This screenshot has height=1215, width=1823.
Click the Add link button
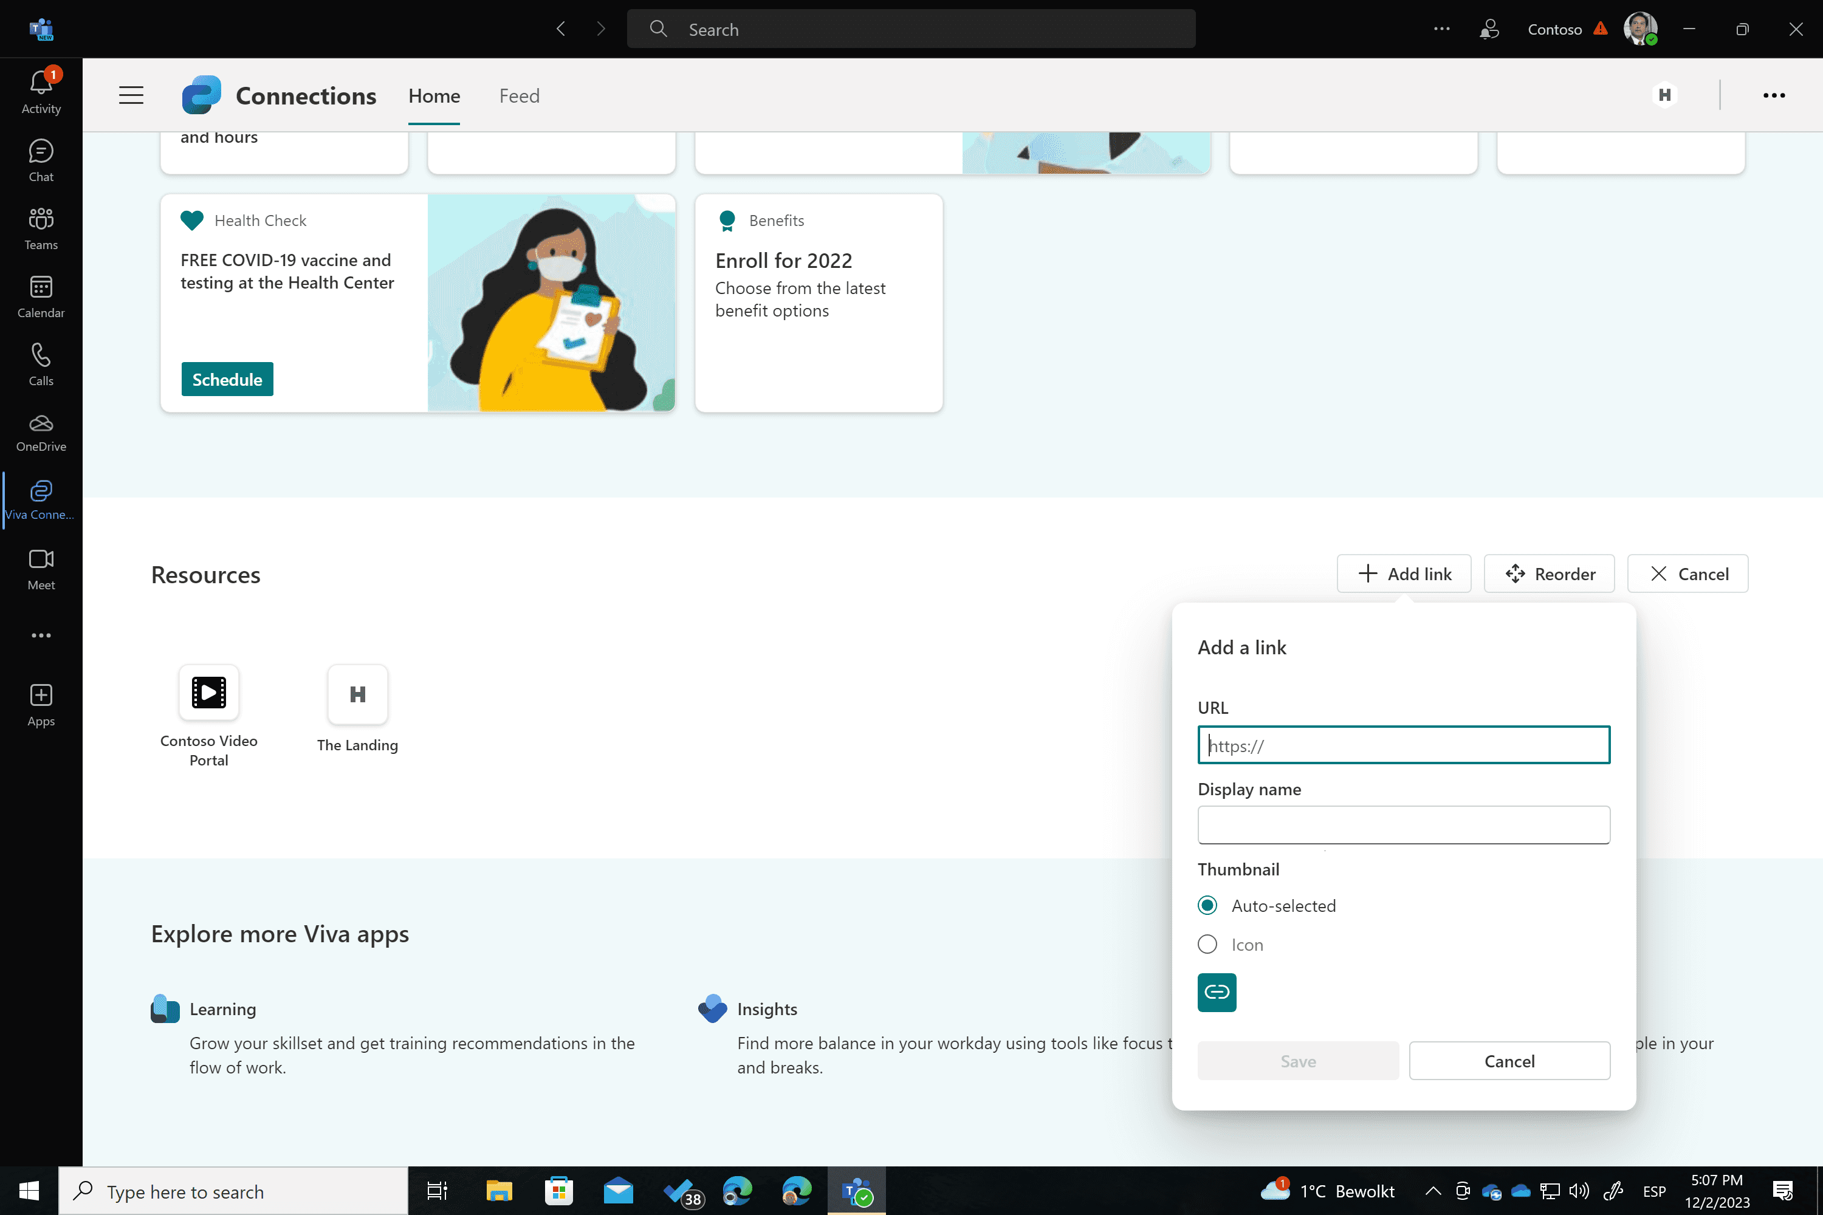coord(1404,573)
